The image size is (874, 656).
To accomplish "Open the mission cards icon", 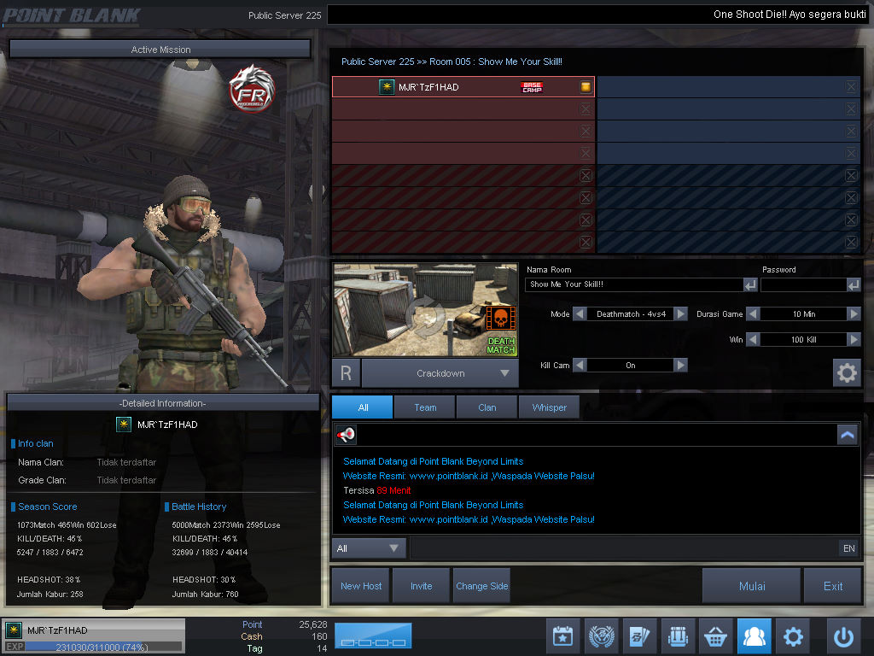I will [x=639, y=635].
